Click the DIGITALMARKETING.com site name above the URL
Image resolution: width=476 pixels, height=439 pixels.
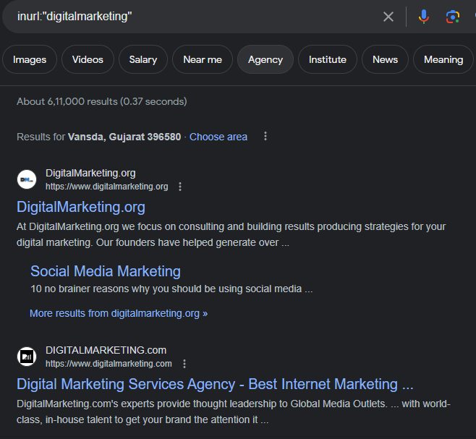click(x=106, y=350)
